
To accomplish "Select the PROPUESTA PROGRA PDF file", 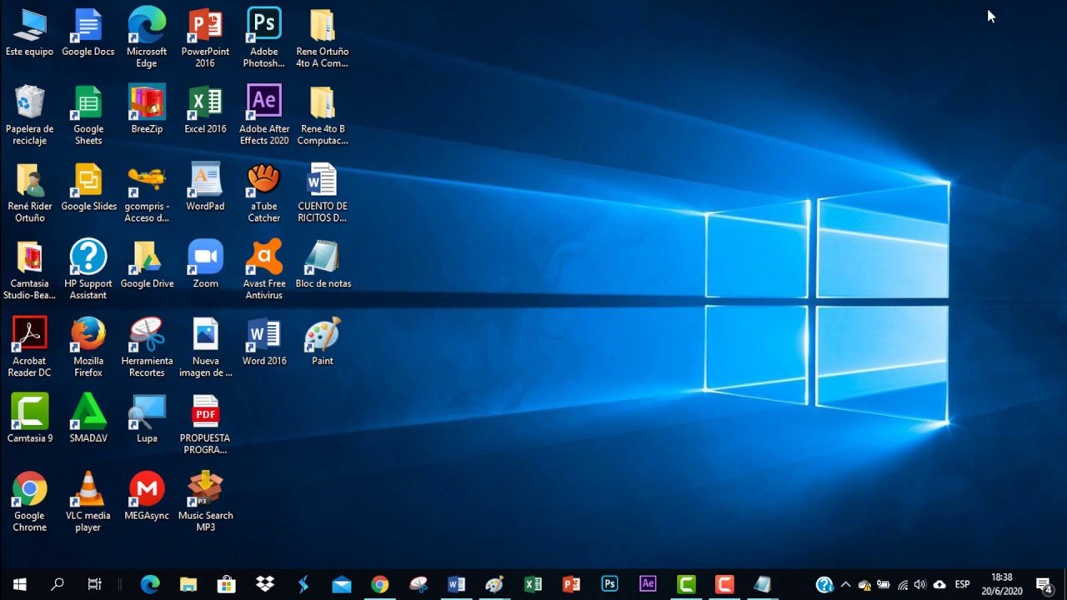I will click(x=205, y=425).
